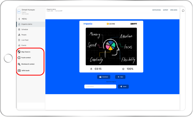The width and height of the screenshot is (193, 117).
Task: Open the Notifications link
Action: point(156,10)
